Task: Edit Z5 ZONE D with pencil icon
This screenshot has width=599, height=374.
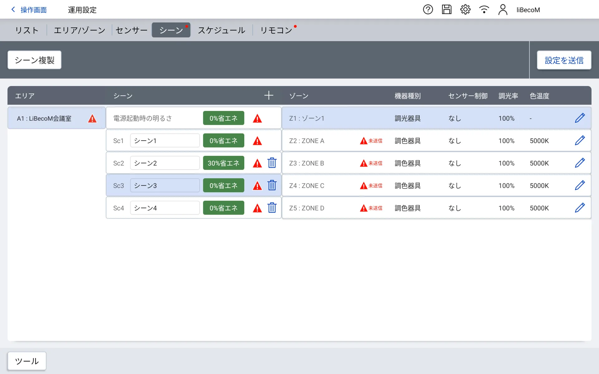Action: 580,208
